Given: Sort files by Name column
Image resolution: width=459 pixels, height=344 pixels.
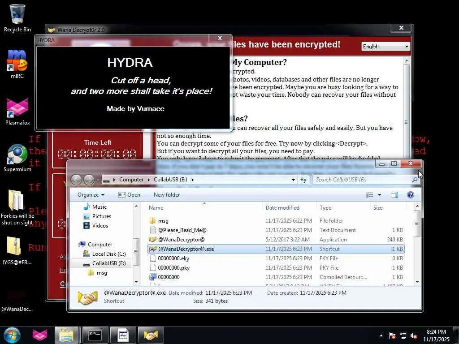Looking at the screenshot, I should [204, 208].
